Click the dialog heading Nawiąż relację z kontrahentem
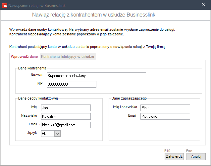This screenshot has height=166, width=211. click(x=94, y=15)
